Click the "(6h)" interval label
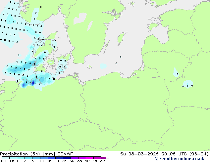The height and width of the screenshot is (162, 210). tap(35, 154)
